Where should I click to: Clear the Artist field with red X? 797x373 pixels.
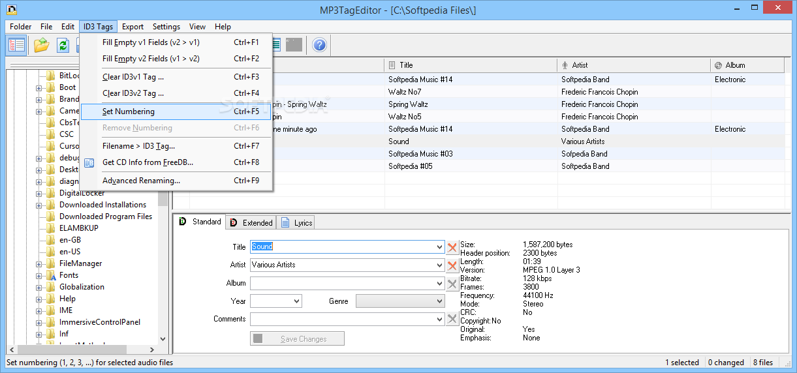(x=452, y=265)
